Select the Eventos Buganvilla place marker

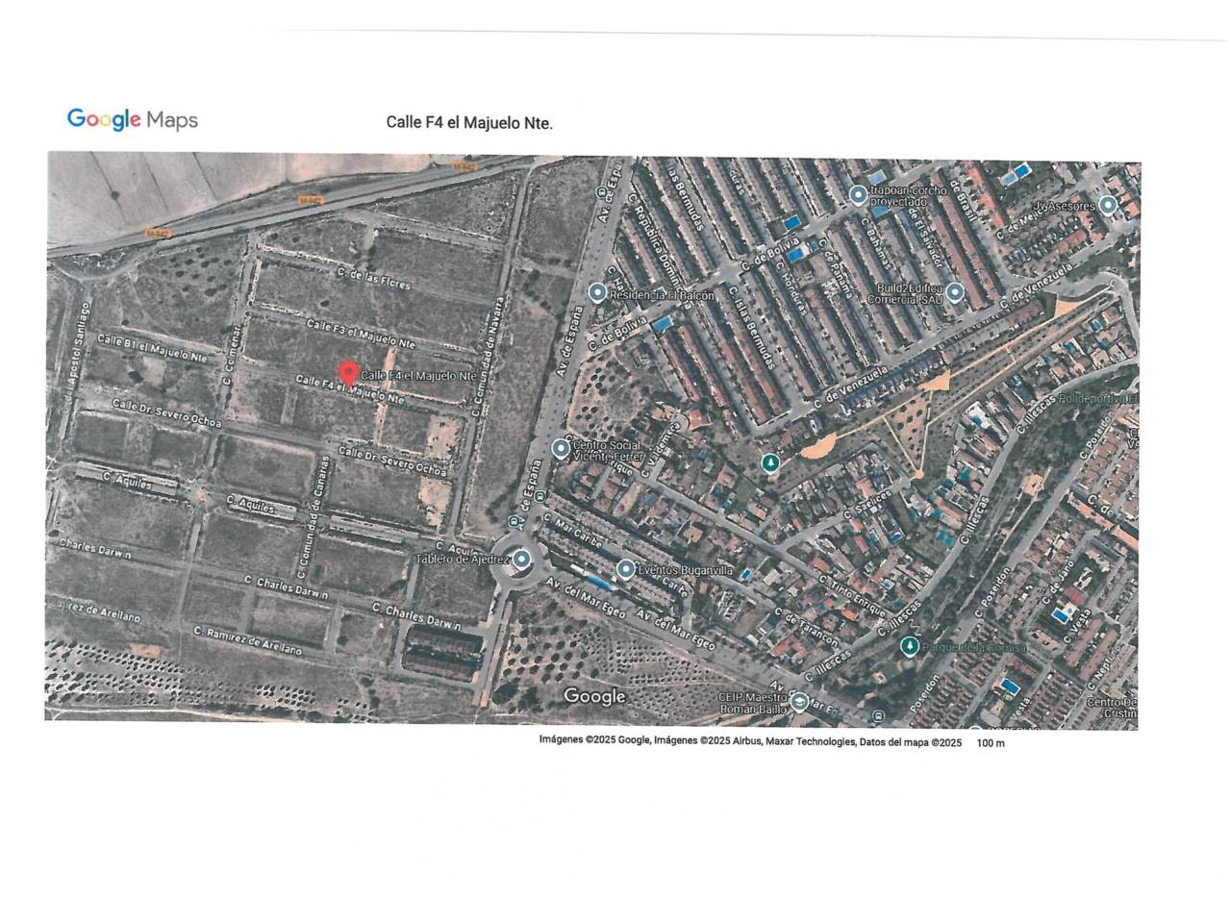(x=626, y=569)
